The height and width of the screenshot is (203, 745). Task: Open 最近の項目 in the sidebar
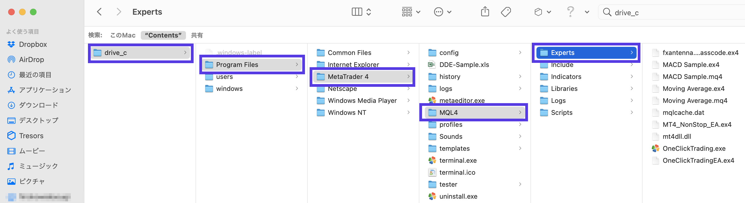29,75
